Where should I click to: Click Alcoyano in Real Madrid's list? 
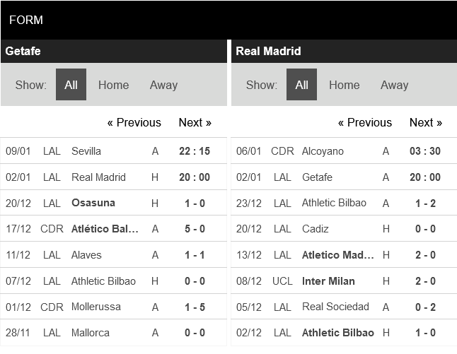pyautogui.click(x=323, y=151)
